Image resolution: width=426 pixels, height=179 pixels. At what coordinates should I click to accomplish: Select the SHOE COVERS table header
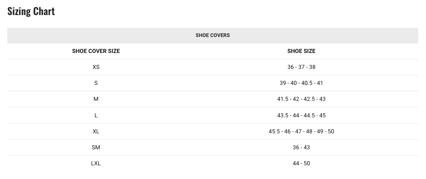[213, 35]
